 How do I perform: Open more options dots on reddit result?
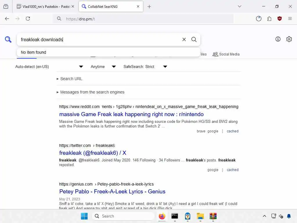tap(222, 131)
